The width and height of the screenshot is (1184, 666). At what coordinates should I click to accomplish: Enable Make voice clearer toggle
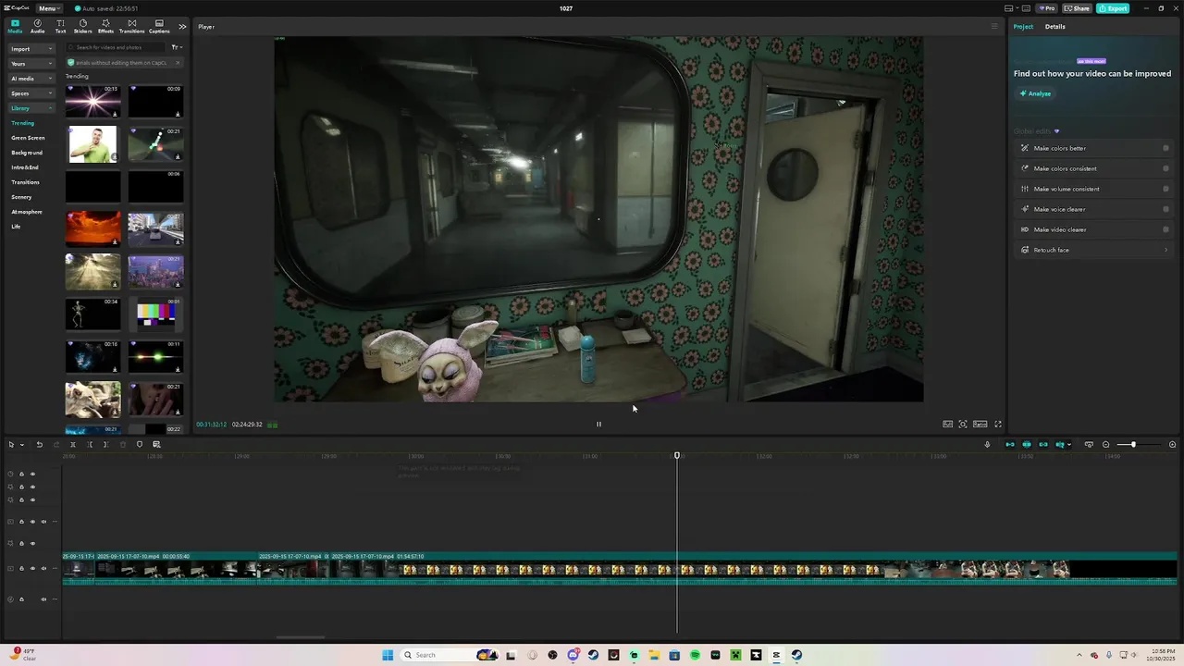(x=1165, y=209)
